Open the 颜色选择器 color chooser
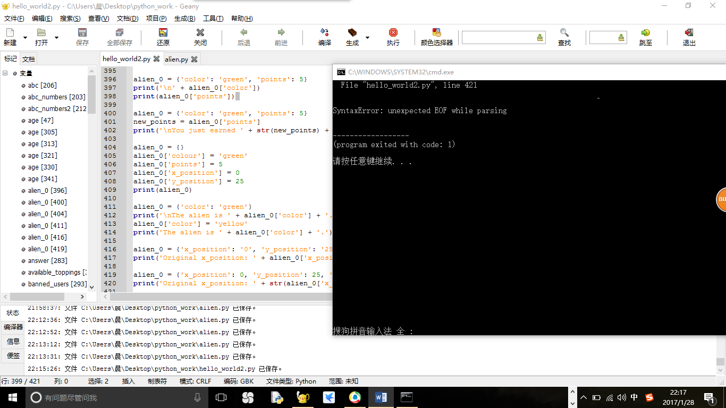The width and height of the screenshot is (726, 408). [x=437, y=37]
